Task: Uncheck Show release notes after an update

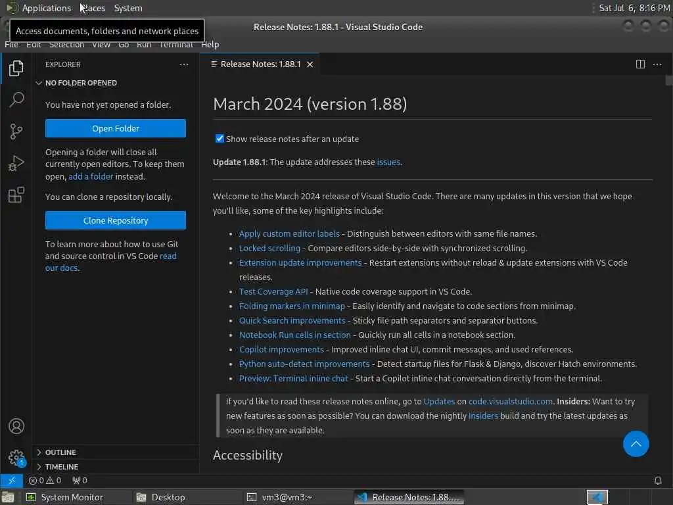Action: 220,139
